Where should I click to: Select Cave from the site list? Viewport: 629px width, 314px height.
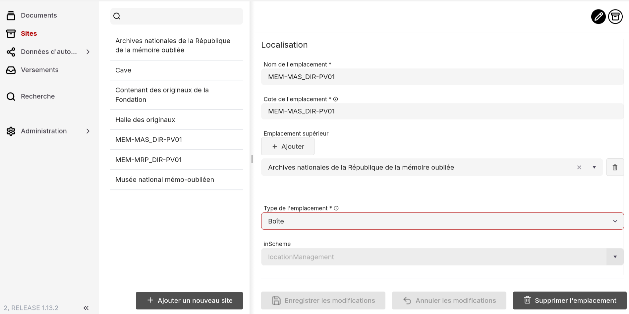tap(123, 70)
